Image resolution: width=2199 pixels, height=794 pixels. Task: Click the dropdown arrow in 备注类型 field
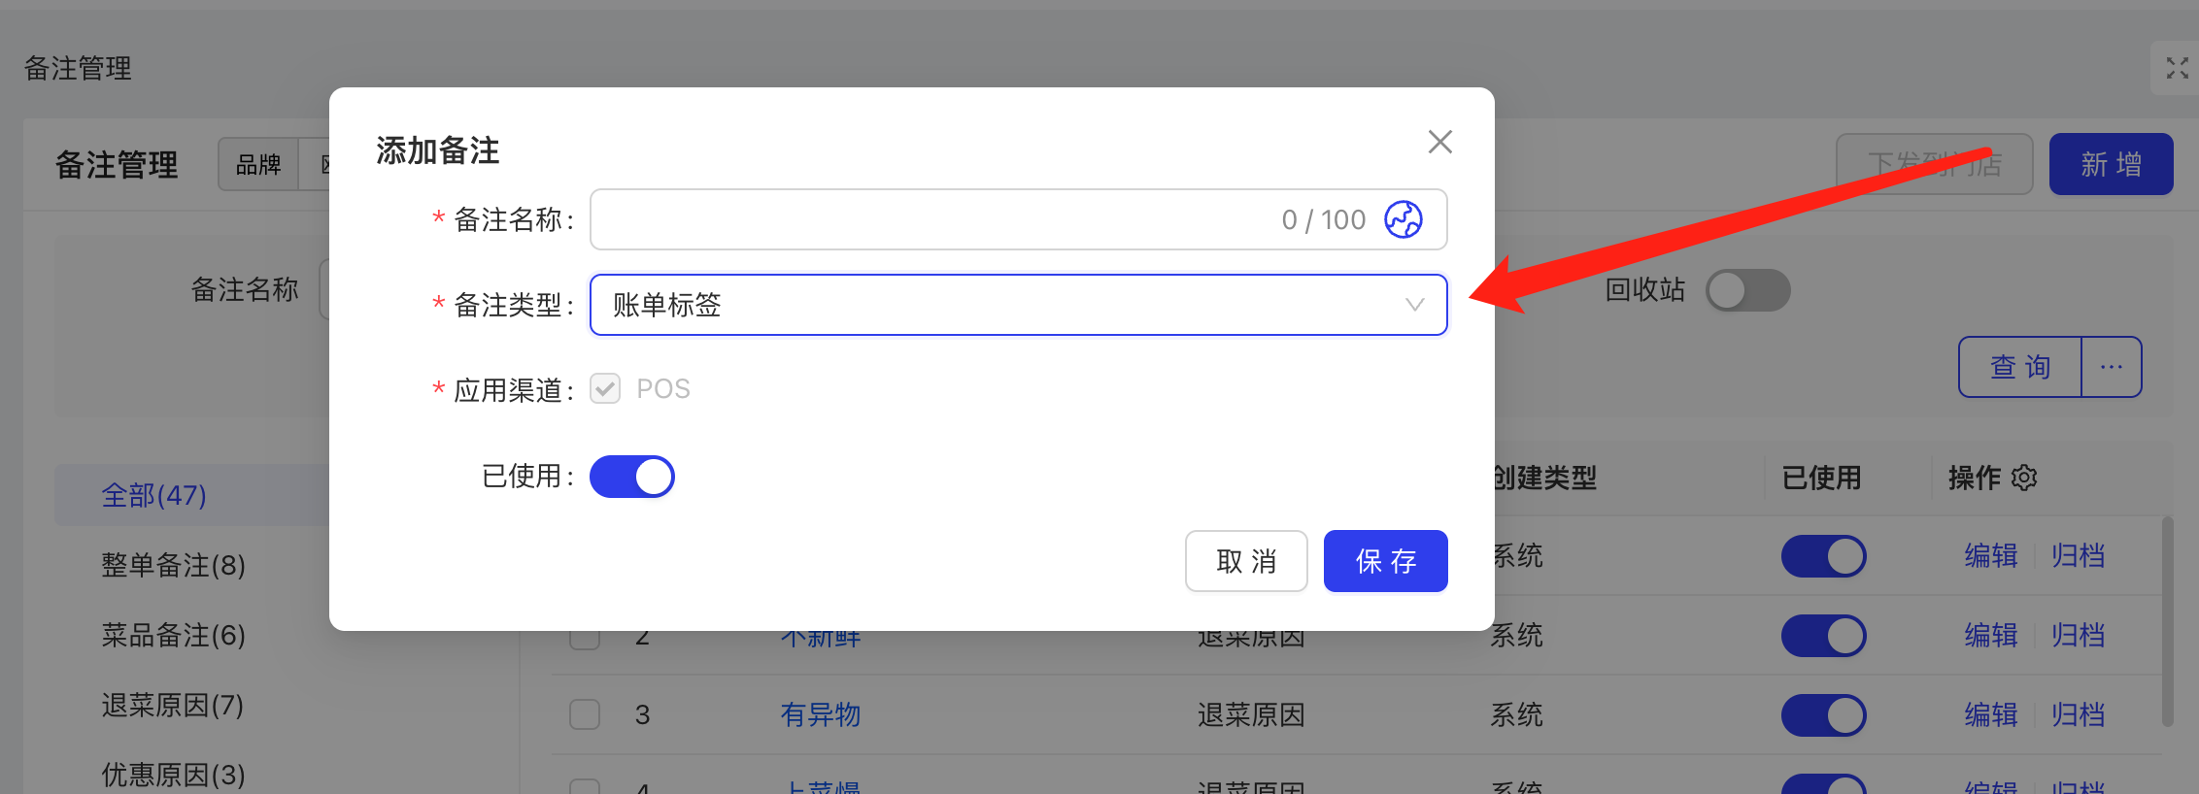tap(1414, 305)
